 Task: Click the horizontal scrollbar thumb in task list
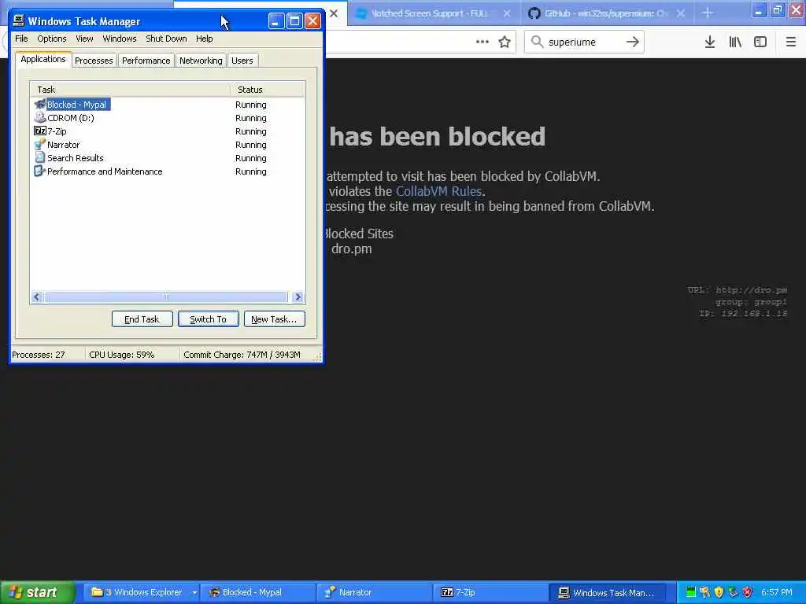[165, 296]
